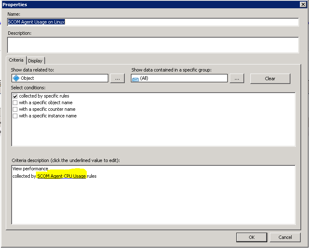Open browse button next to (All) group
Viewport: 309px width, 248px height.
(237, 79)
